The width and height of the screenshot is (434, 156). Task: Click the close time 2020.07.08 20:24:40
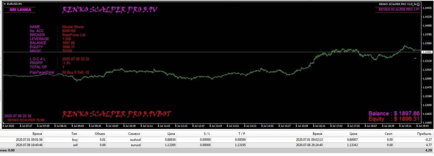310,145
